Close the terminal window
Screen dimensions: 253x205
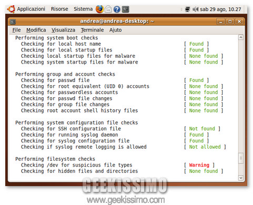pos(239,22)
